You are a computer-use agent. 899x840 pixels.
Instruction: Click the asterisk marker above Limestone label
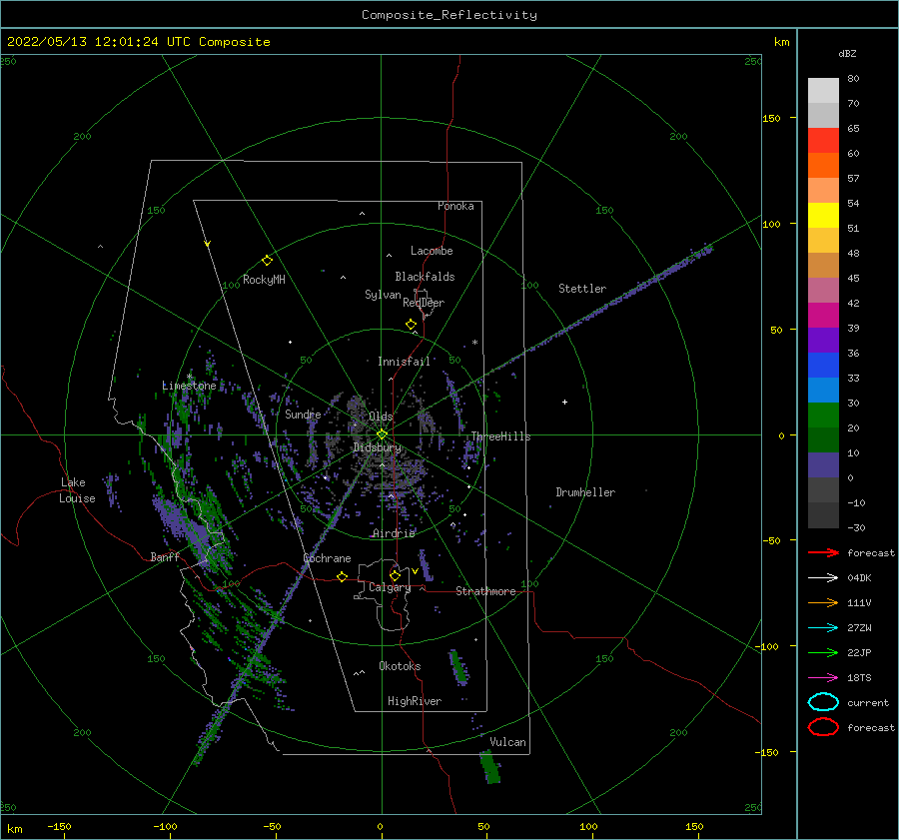pyautogui.click(x=189, y=377)
